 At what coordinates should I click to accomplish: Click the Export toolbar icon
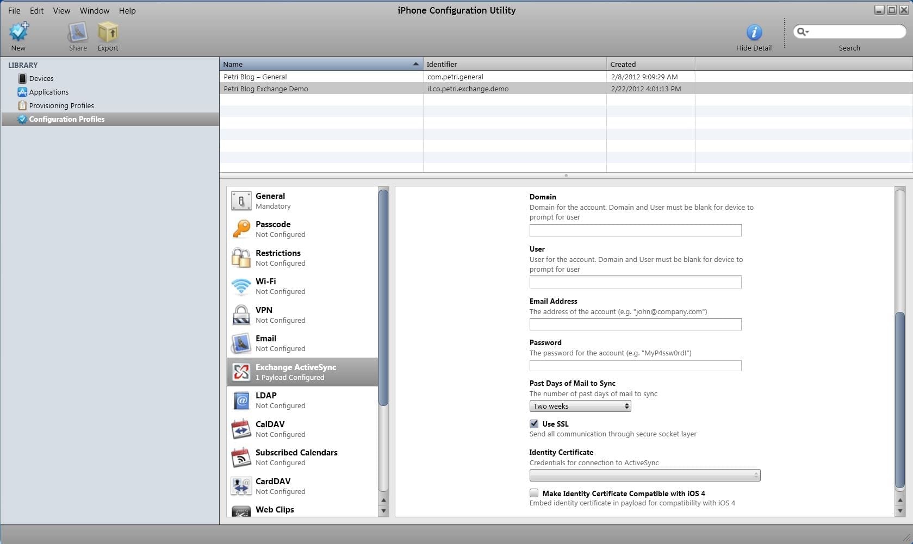pyautogui.click(x=108, y=32)
